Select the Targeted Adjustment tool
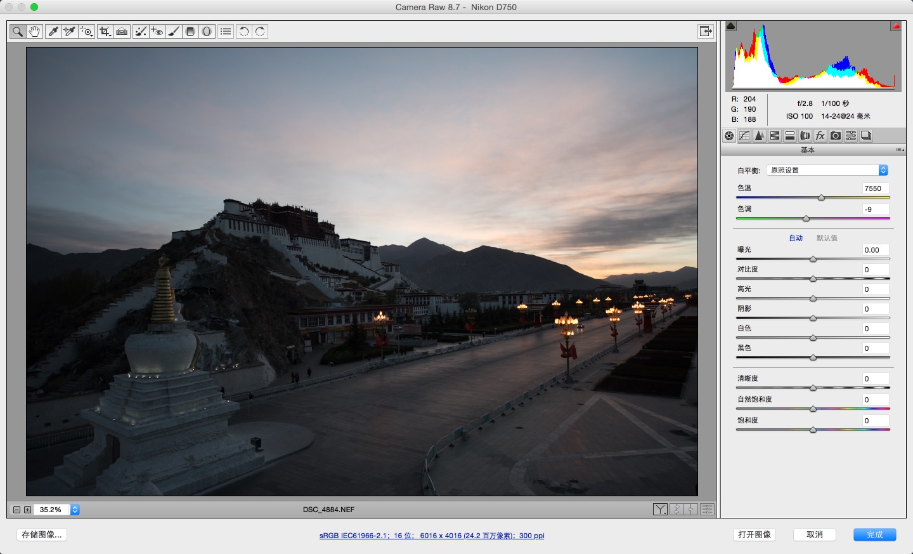The image size is (913, 554). click(x=87, y=31)
